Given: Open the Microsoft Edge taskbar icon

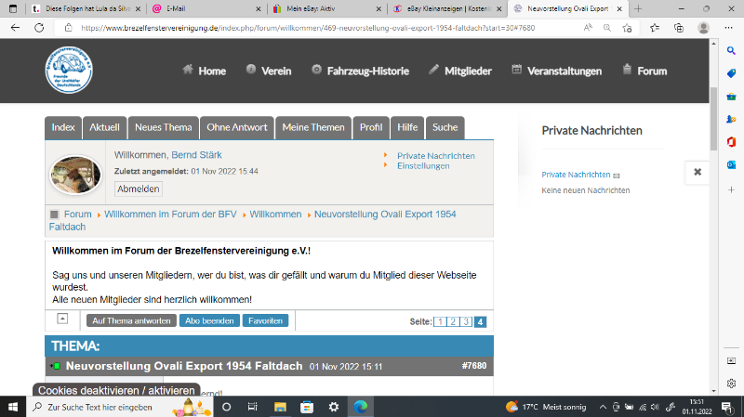Looking at the screenshot, I should (x=360, y=407).
